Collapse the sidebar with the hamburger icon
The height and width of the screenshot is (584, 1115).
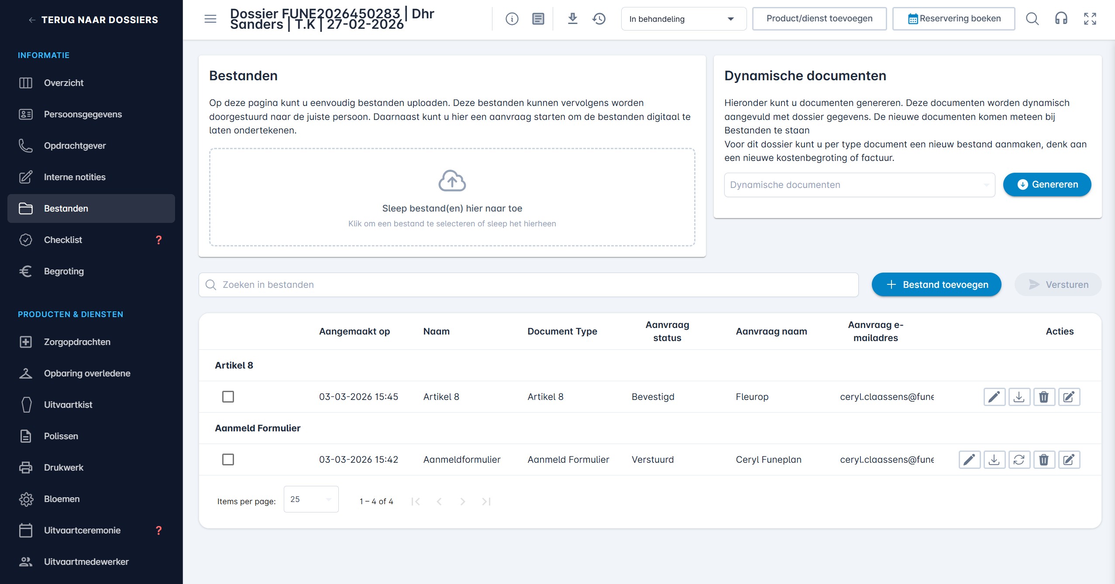click(x=210, y=19)
